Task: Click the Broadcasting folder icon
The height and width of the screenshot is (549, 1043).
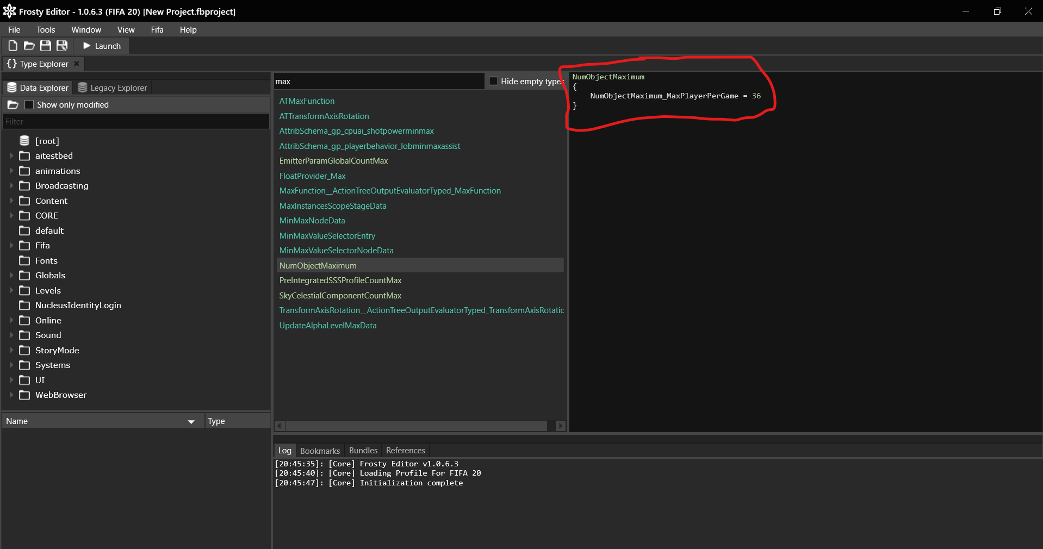Action: point(24,186)
